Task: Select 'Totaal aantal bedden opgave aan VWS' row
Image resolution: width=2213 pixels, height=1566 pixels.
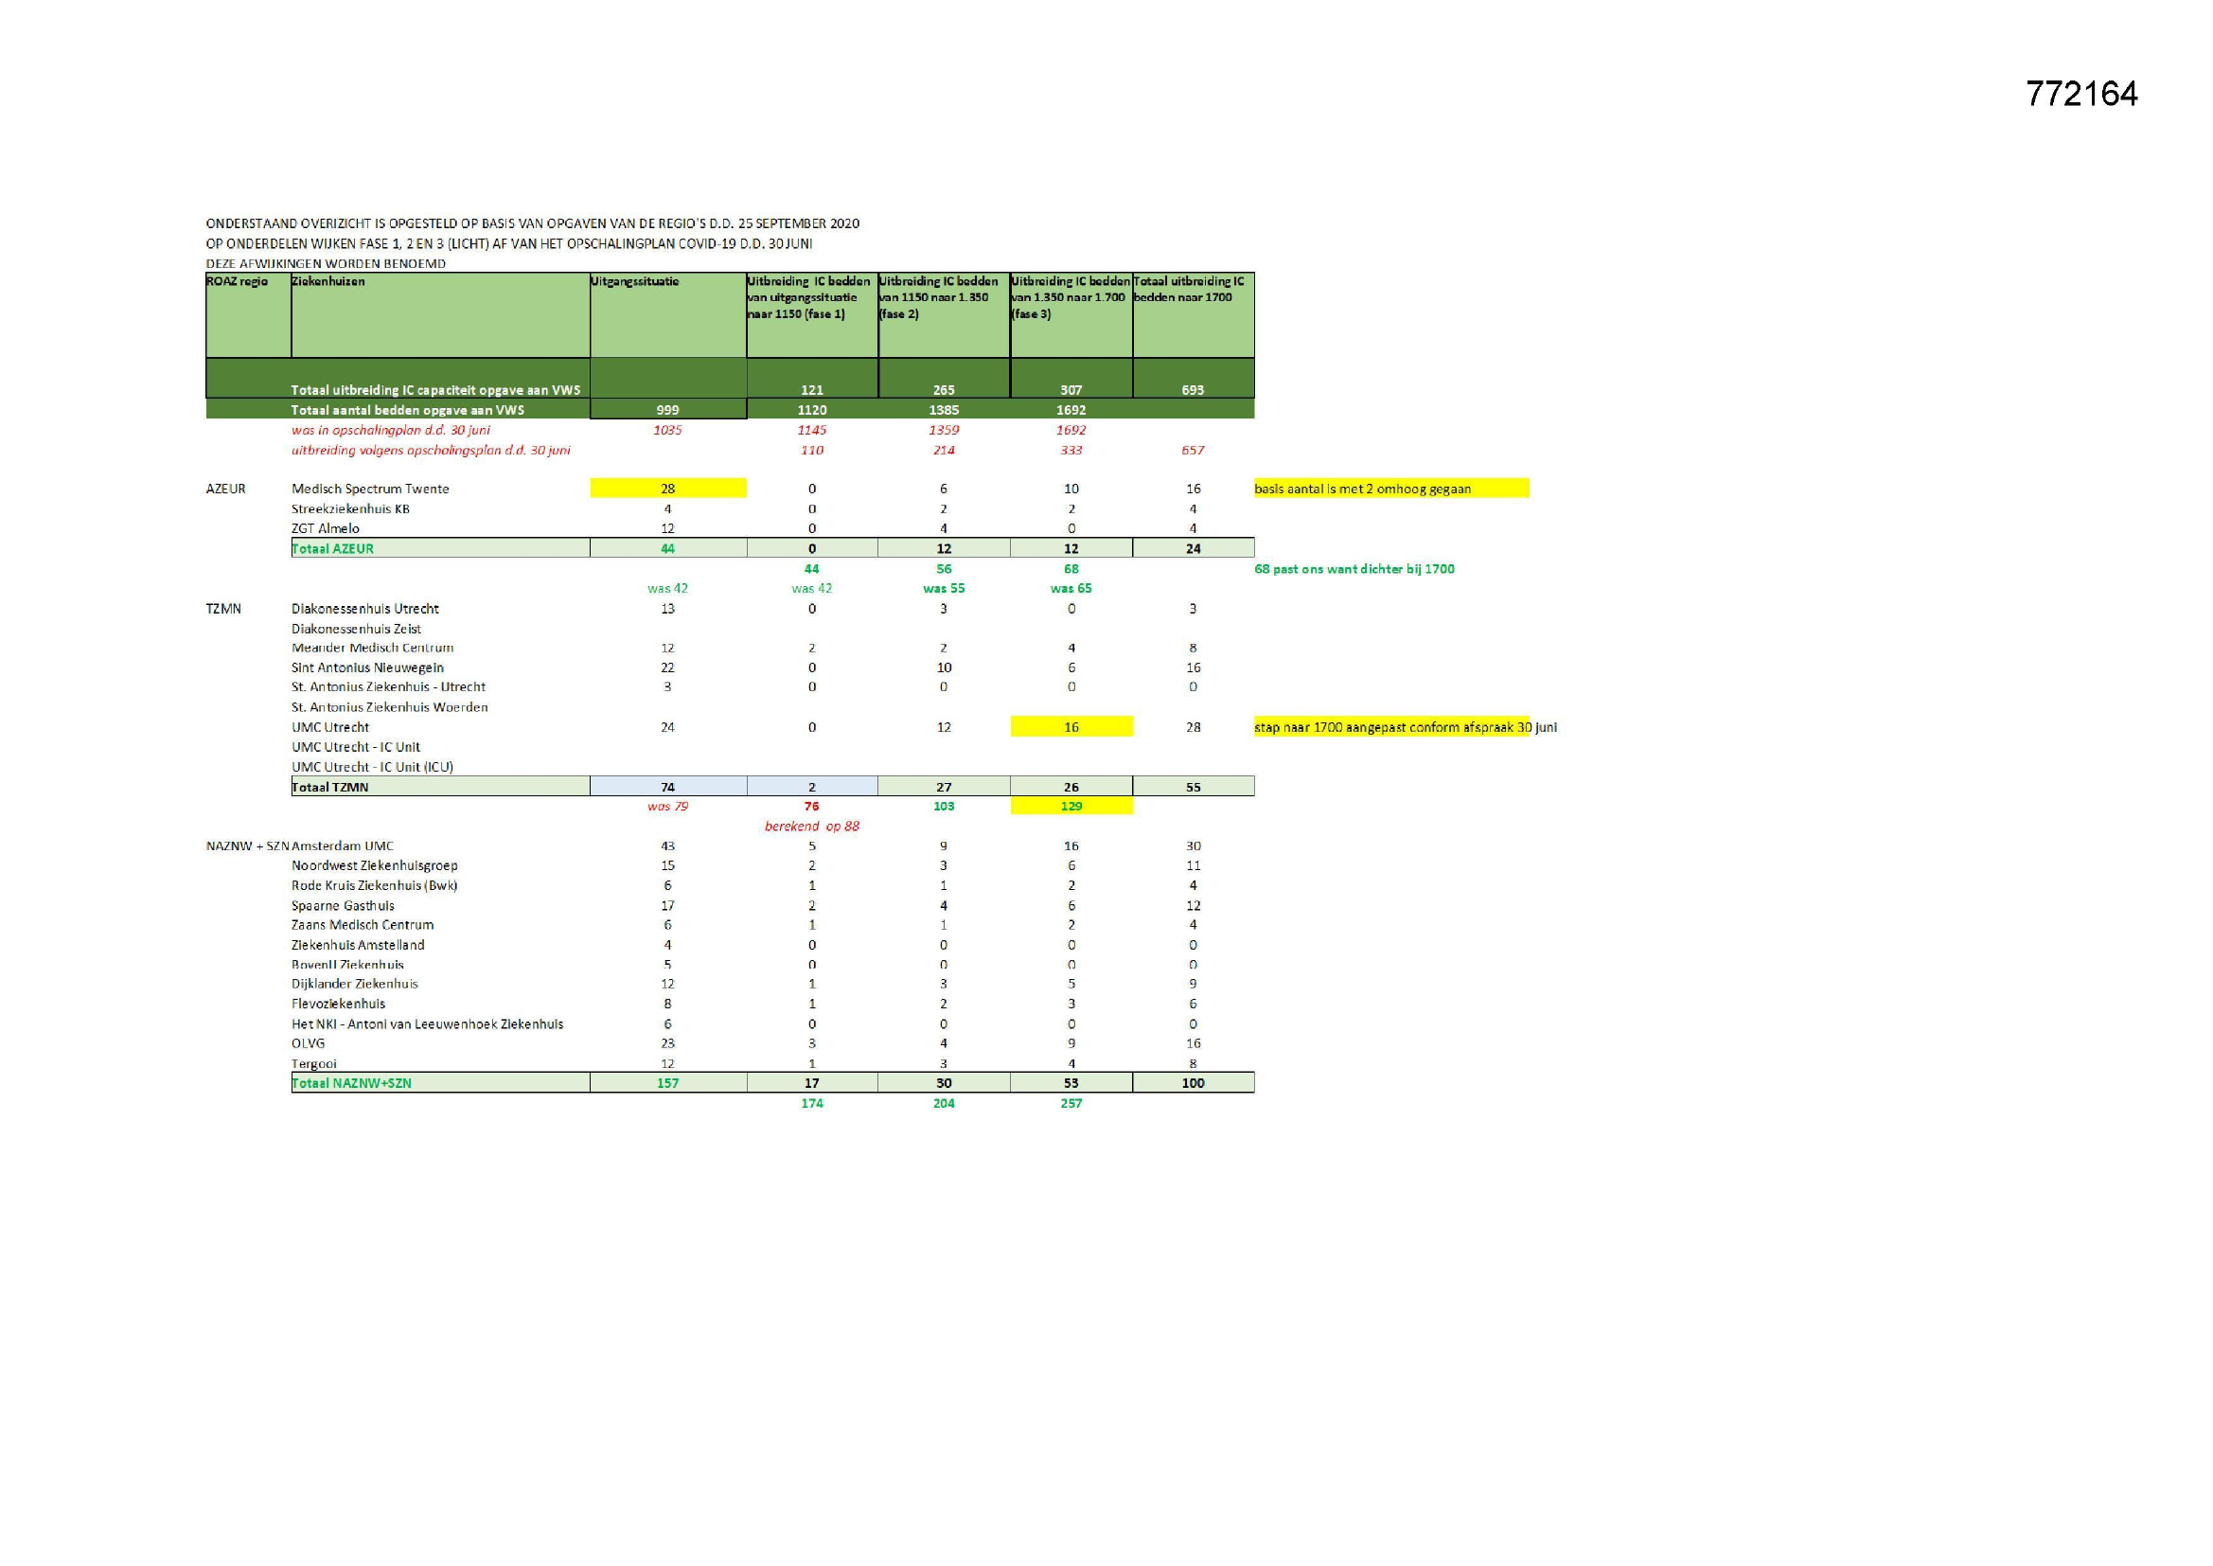Action: [408, 410]
